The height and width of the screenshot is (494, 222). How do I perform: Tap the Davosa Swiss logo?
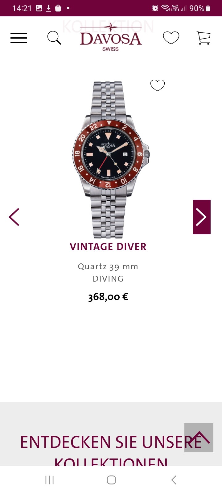111,37
